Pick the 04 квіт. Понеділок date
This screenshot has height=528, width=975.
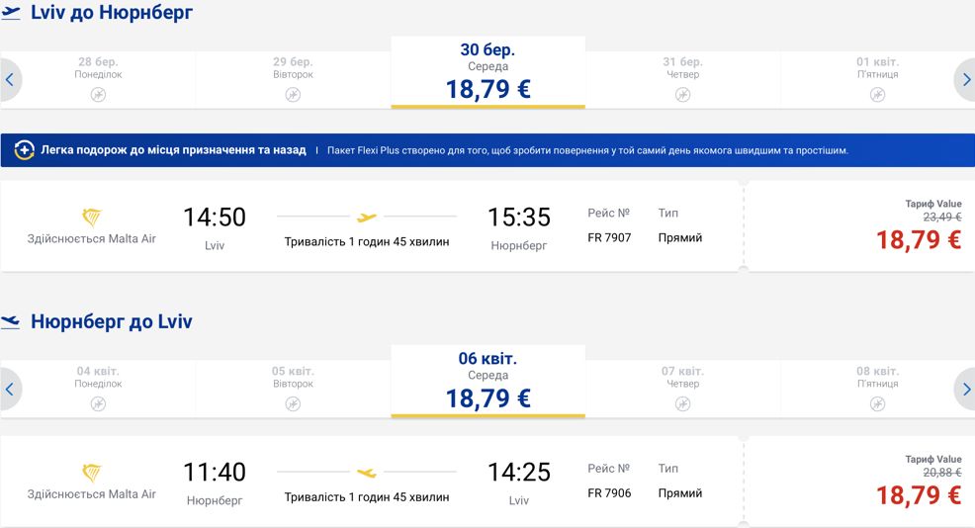coord(98,390)
